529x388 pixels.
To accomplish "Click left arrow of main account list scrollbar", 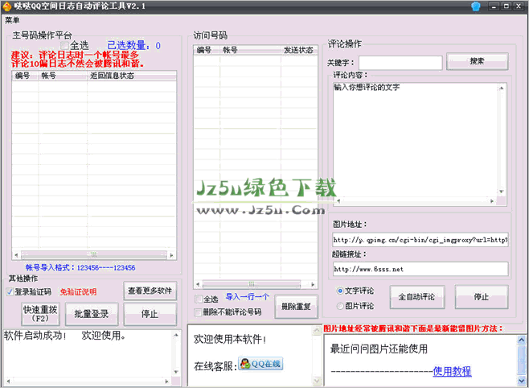I will [x=16, y=255].
